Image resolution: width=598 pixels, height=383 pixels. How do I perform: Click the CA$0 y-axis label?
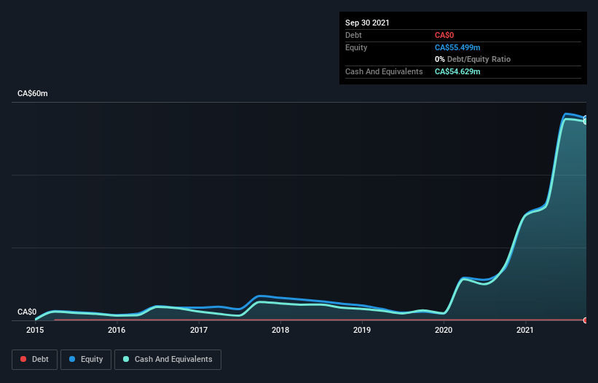click(x=27, y=312)
